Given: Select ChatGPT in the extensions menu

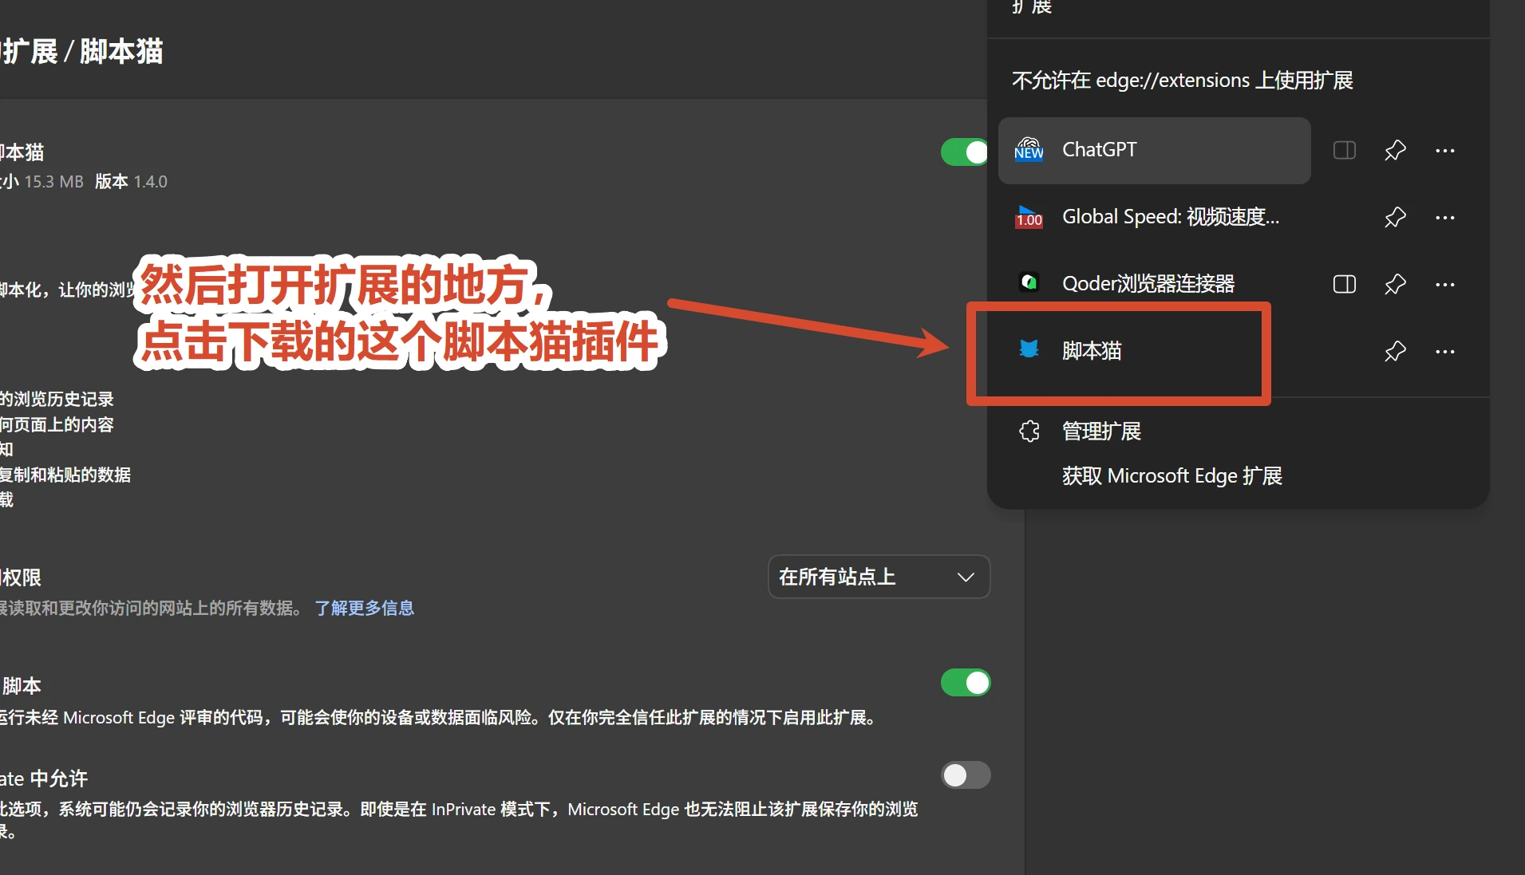Looking at the screenshot, I should tap(1154, 150).
